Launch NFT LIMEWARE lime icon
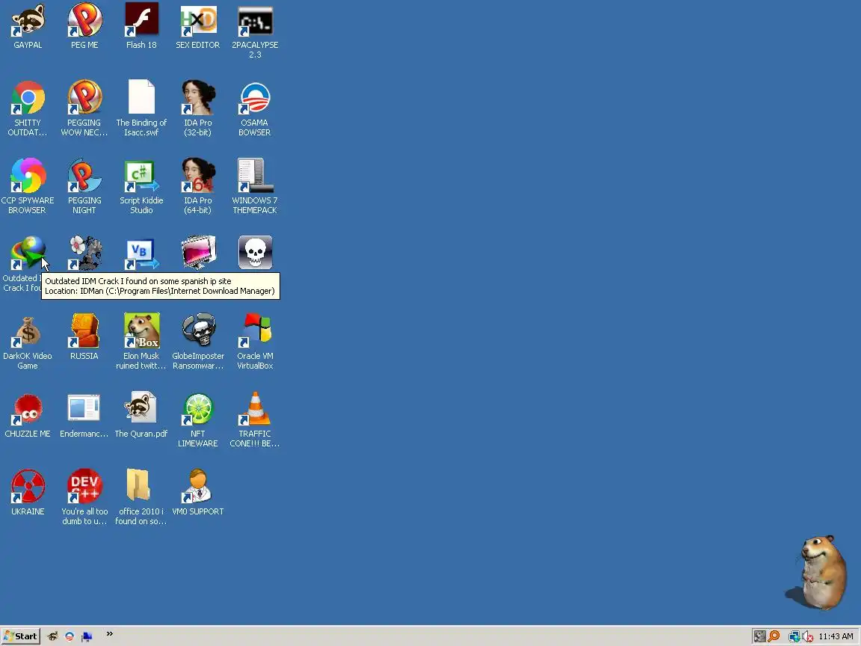The image size is (861, 646). point(197,409)
